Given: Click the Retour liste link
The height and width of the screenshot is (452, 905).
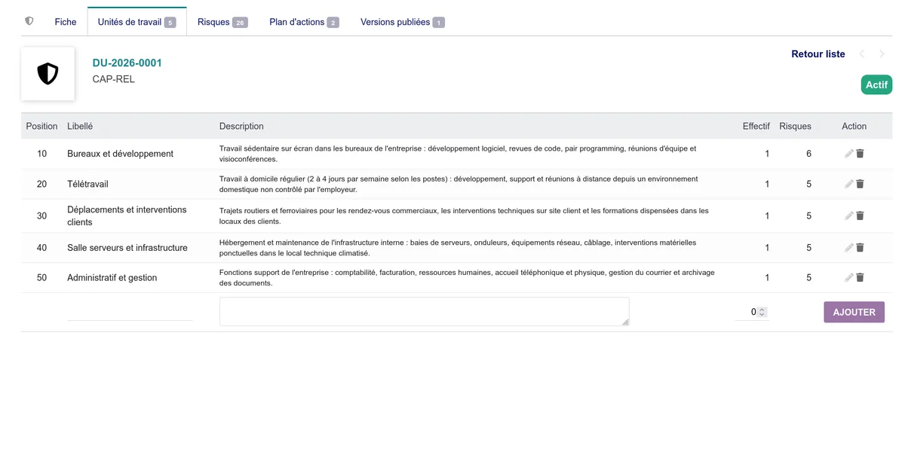Looking at the screenshot, I should [818, 54].
